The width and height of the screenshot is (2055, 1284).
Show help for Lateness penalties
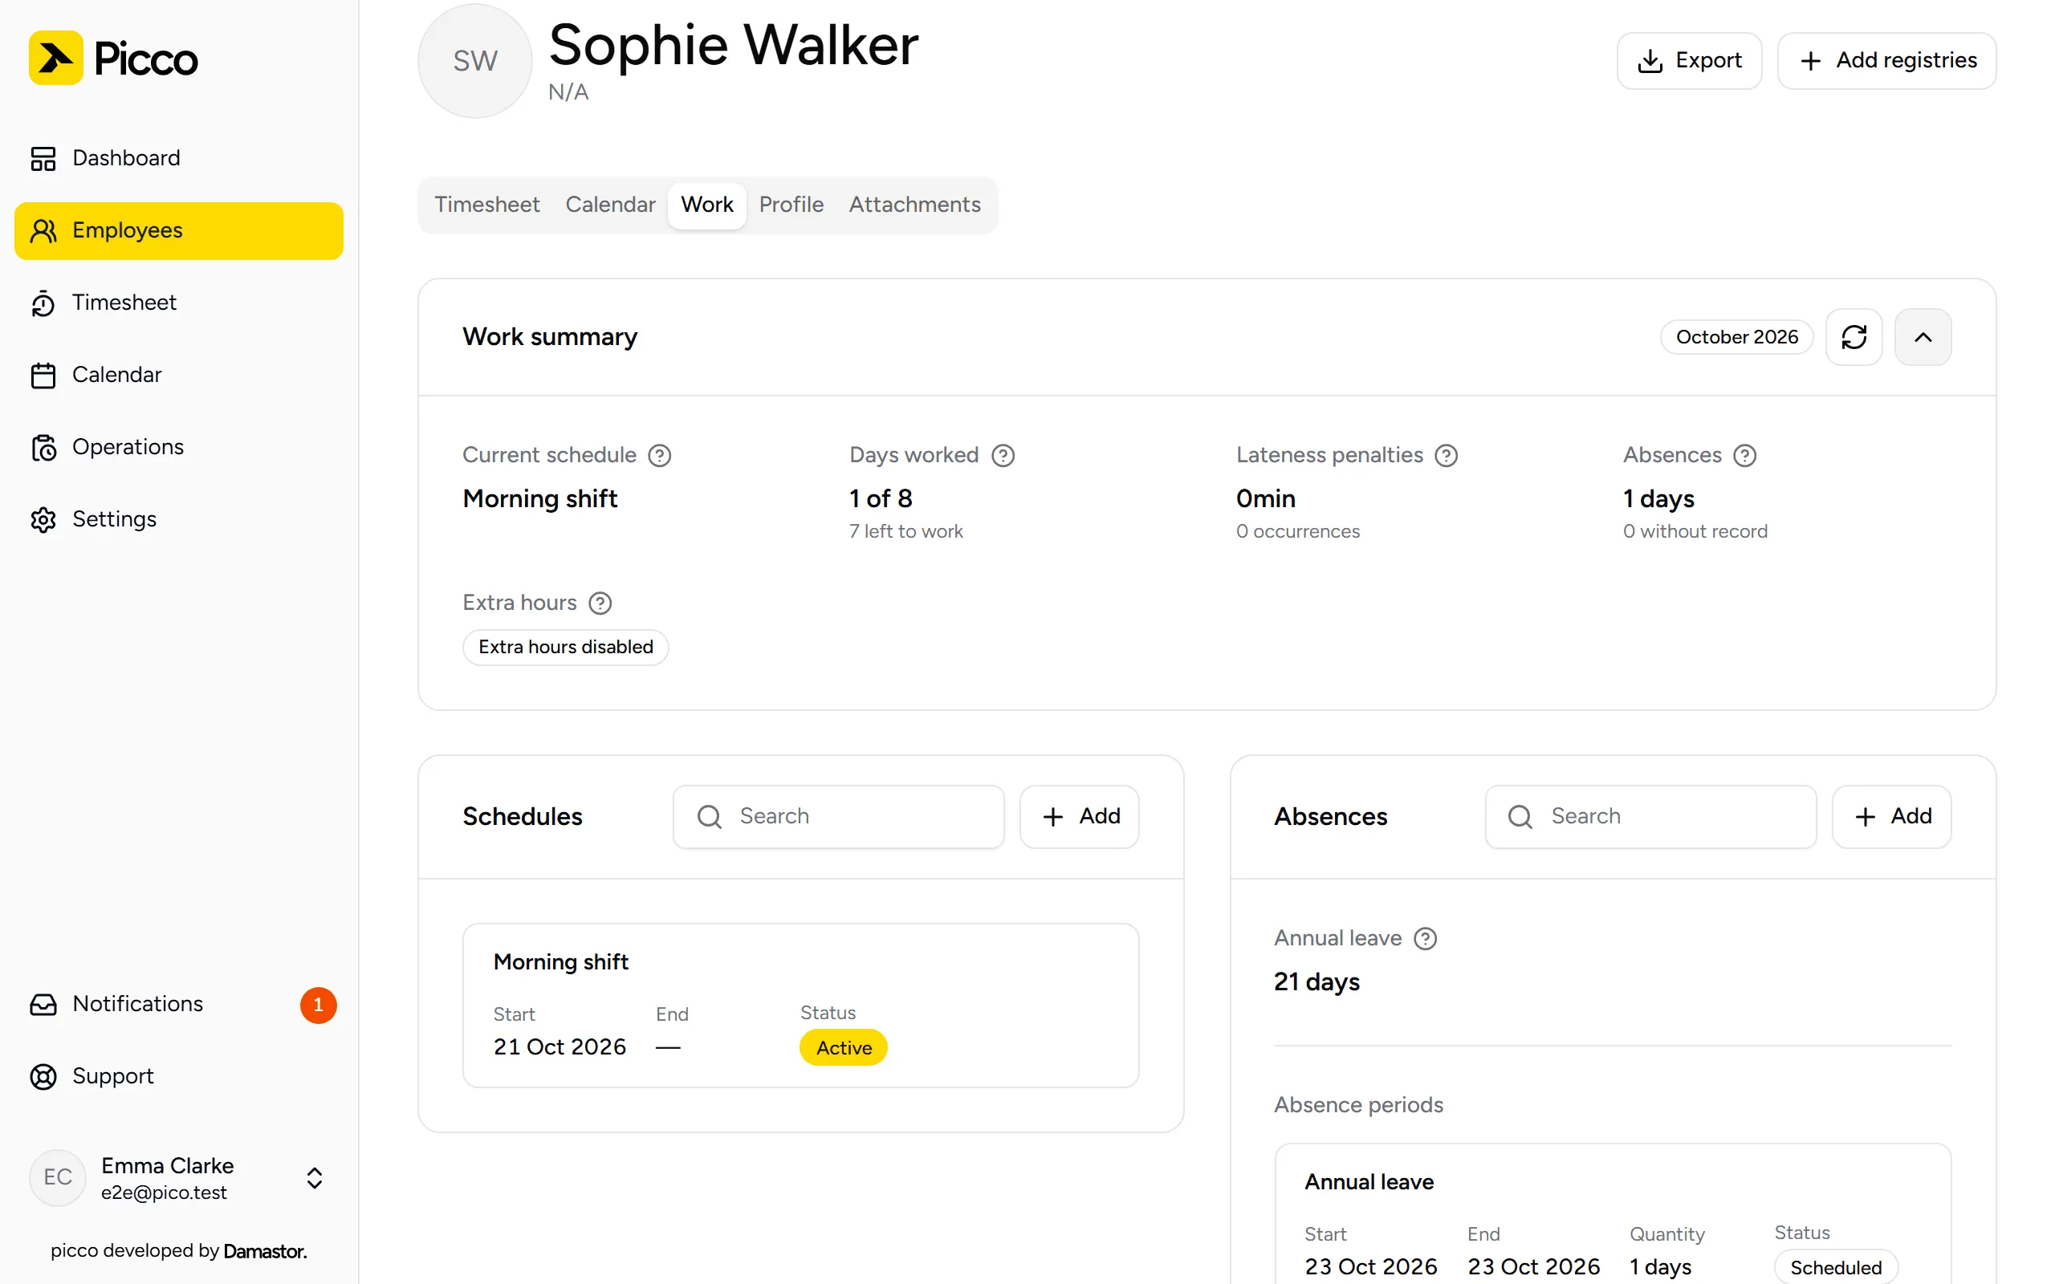[1447, 456]
